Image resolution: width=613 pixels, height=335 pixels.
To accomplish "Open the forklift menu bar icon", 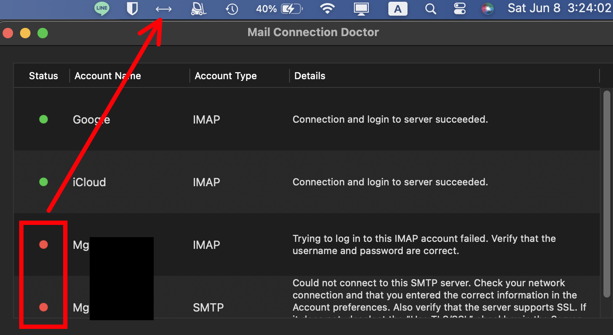I will (199, 9).
